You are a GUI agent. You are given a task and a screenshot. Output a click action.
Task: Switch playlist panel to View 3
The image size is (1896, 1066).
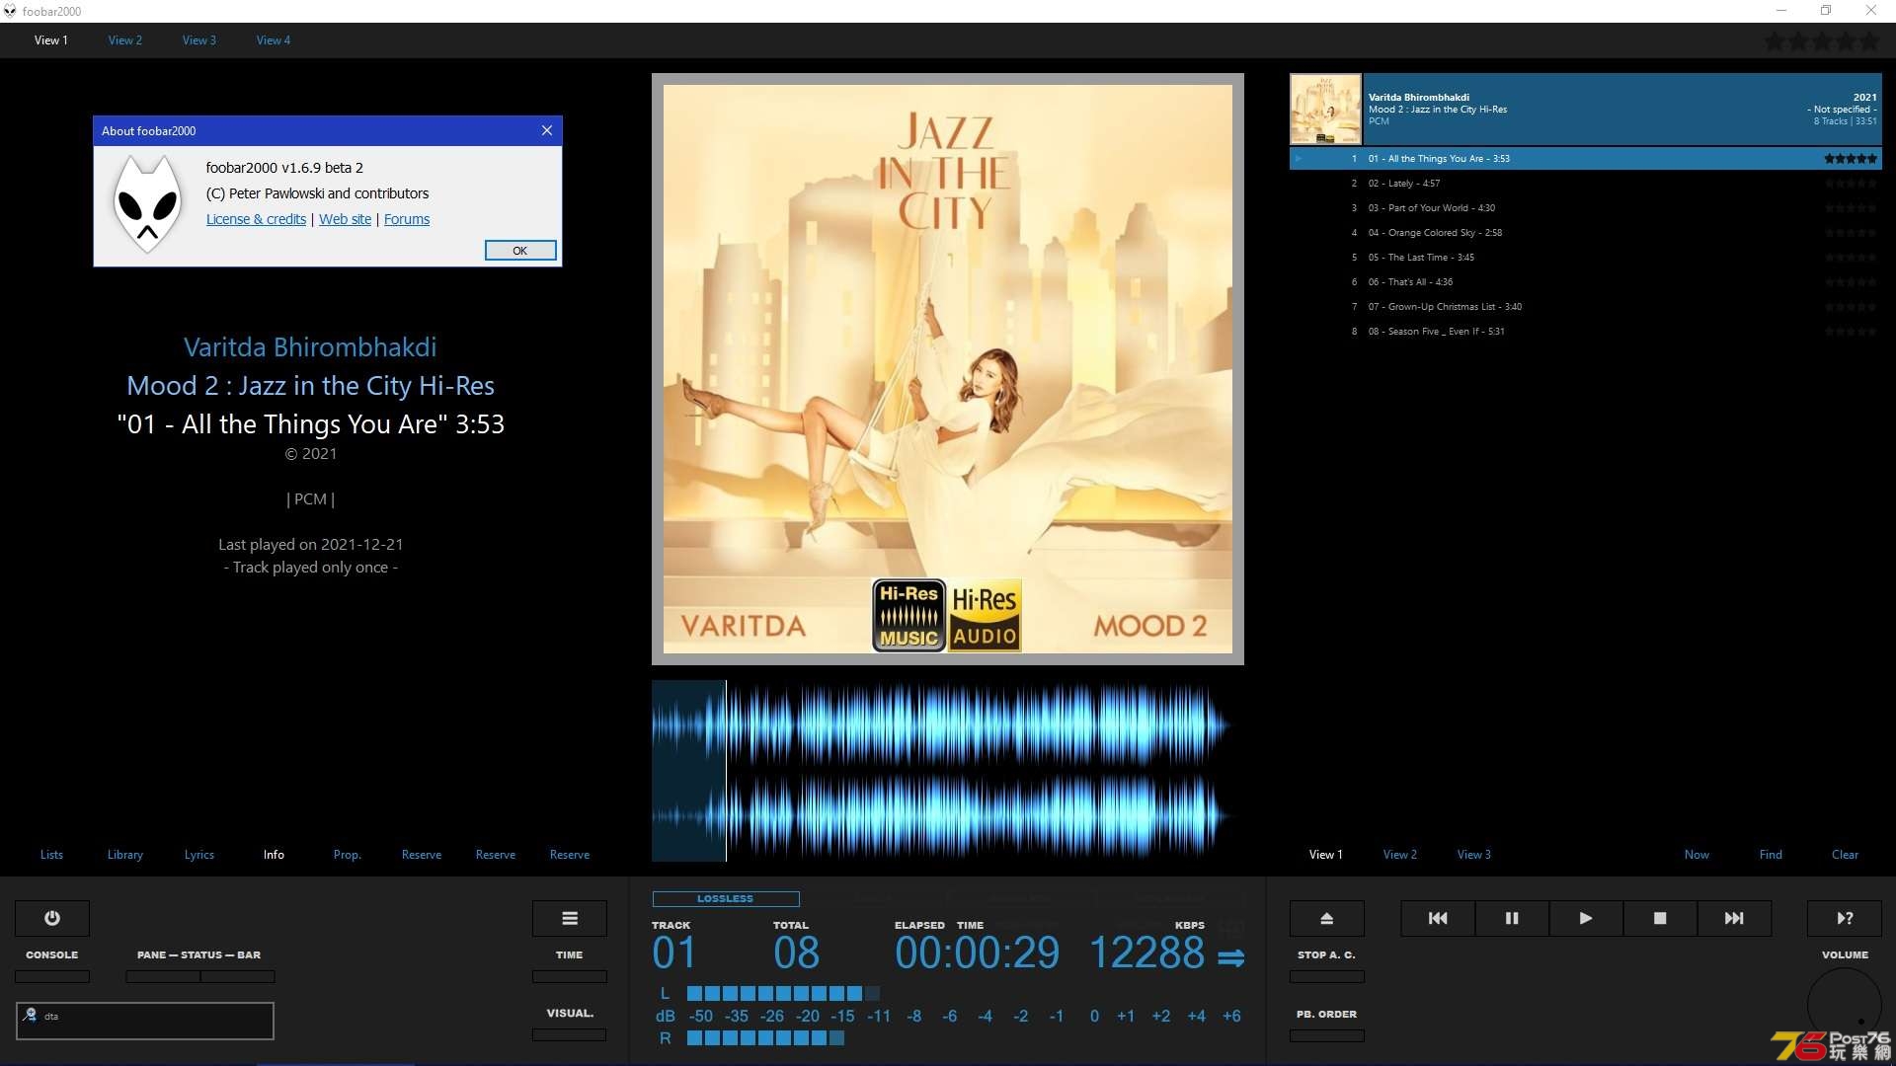1474,855
